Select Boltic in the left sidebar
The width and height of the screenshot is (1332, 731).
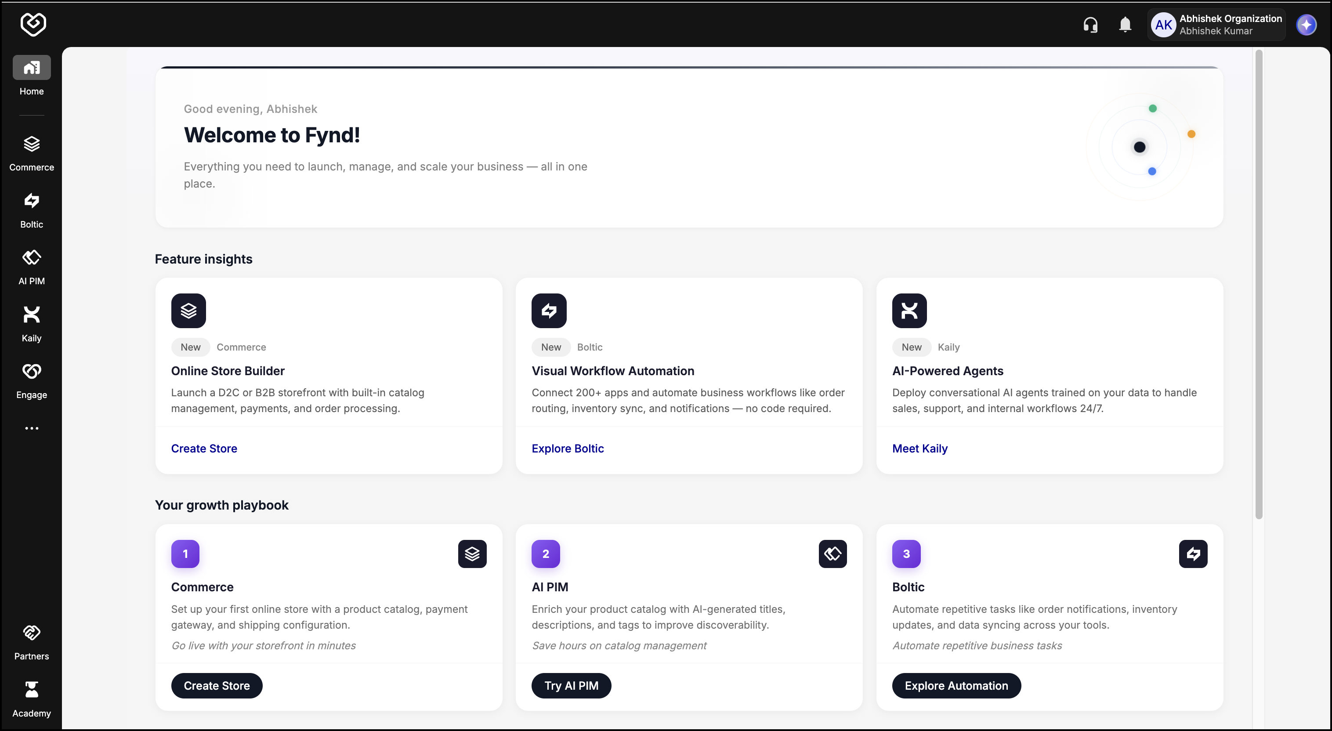click(x=32, y=210)
